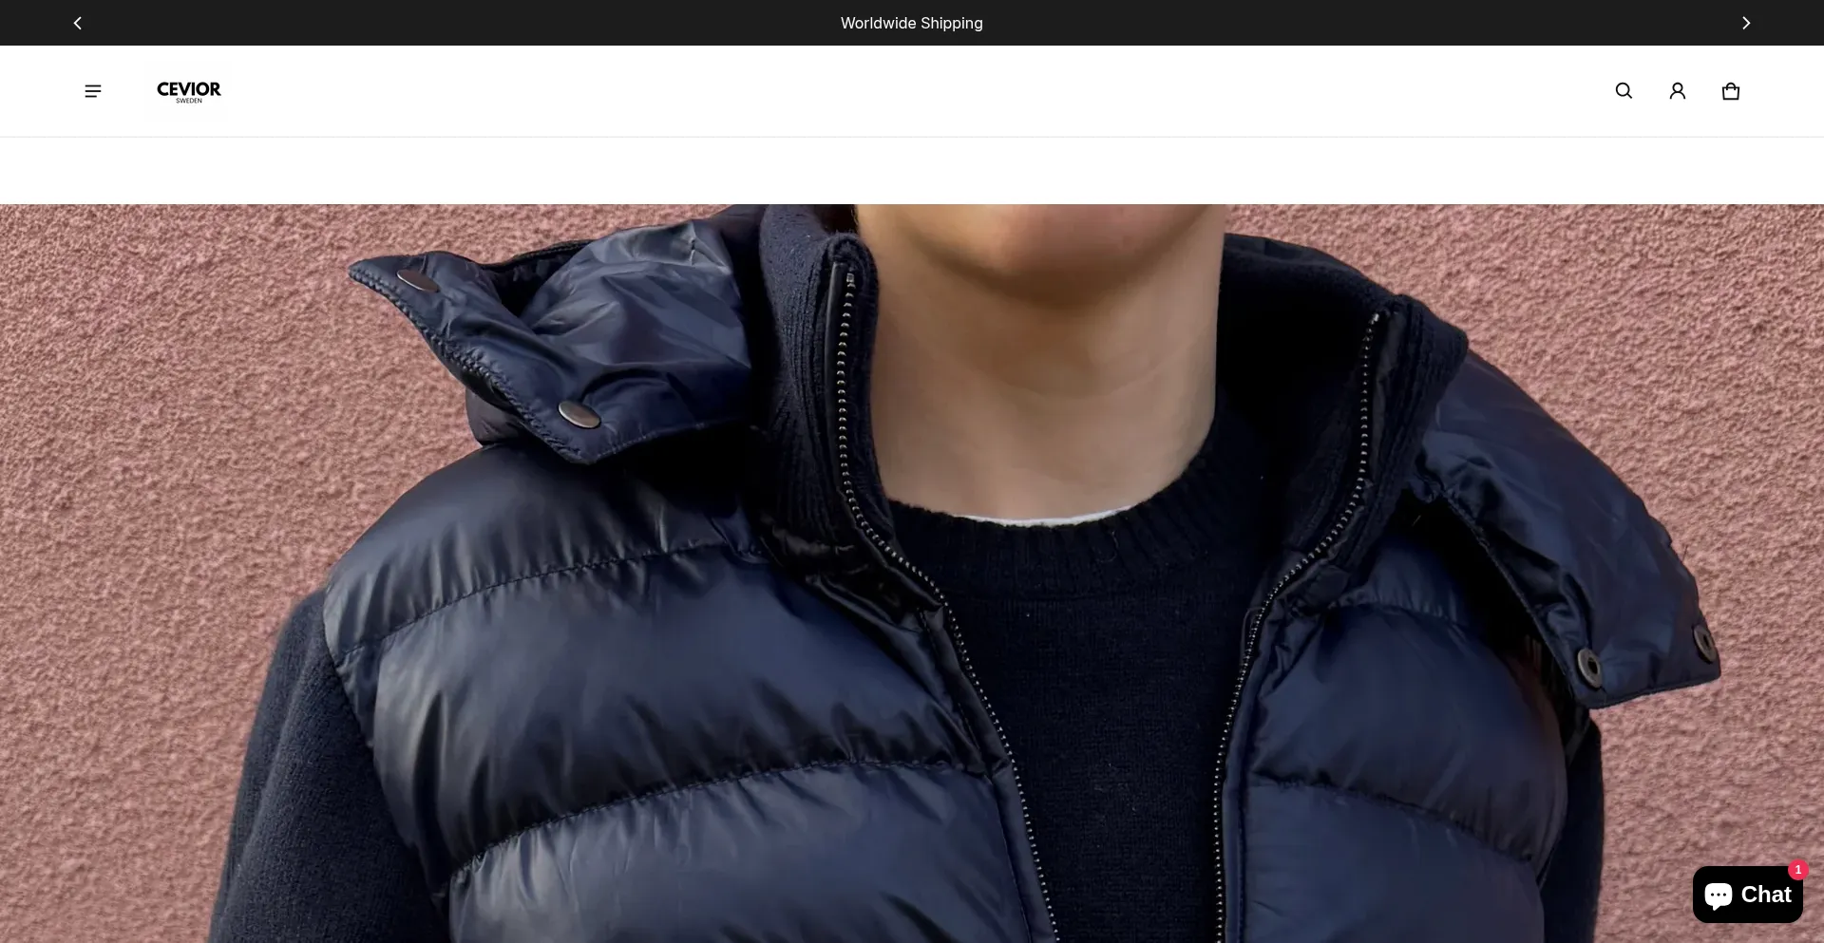
Task: Show the next announcement with right chevron
Action: [1745, 23]
